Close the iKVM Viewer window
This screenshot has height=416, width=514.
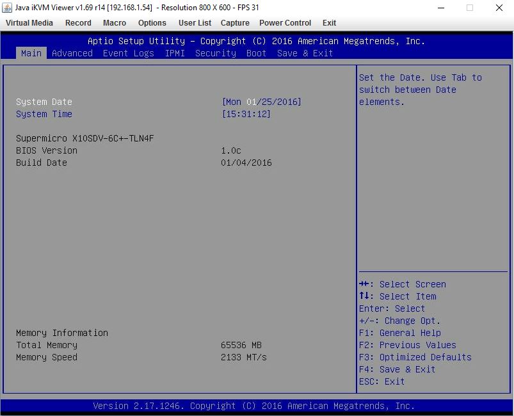(499, 8)
